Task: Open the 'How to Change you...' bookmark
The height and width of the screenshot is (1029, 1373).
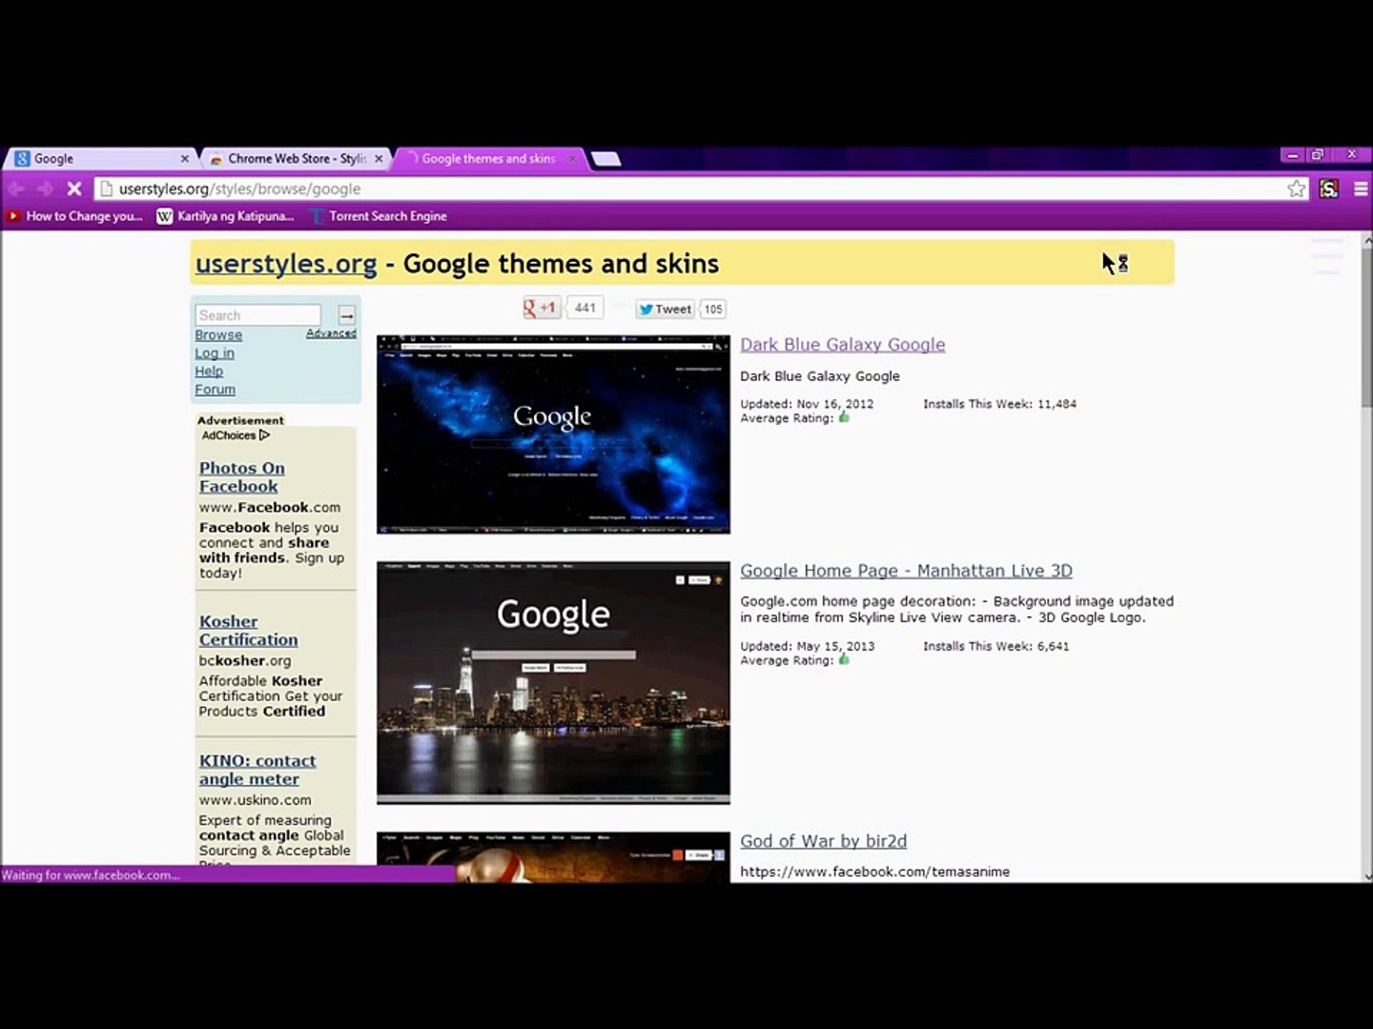Action: 75,216
